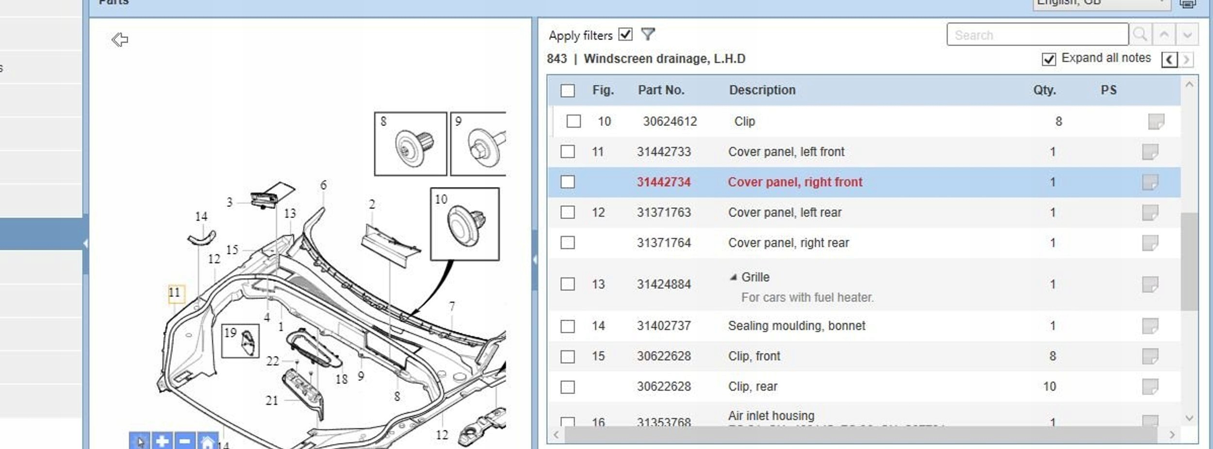Zoom in on the diagram
Screen dimensions: 1213x449
[x=162, y=441]
